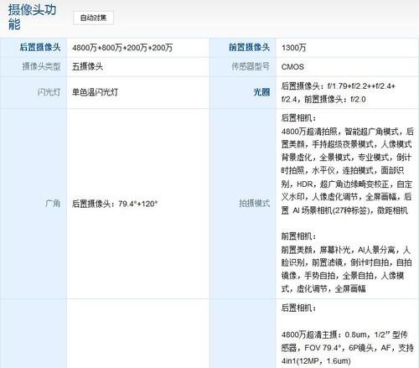Select the 4800万+800万+200万+200万 value
Image resolution: width=419 pixels, height=368 pixels.
122,48
